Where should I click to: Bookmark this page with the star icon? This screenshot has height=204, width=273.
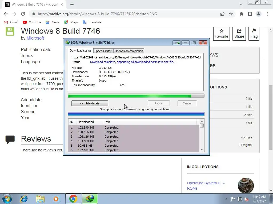(231, 14)
